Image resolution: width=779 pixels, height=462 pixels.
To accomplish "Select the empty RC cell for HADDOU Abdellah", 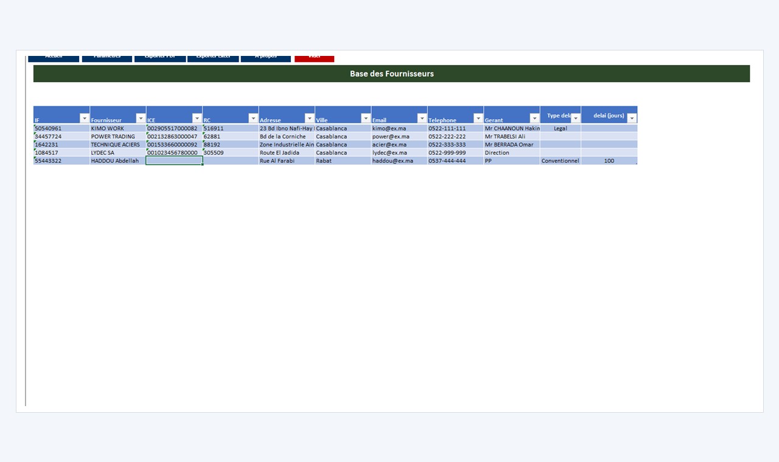I will coord(231,160).
